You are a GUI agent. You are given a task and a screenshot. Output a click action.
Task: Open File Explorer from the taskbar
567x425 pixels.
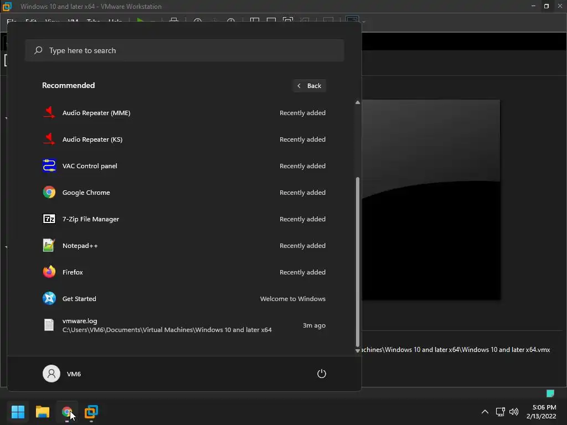tap(42, 412)
